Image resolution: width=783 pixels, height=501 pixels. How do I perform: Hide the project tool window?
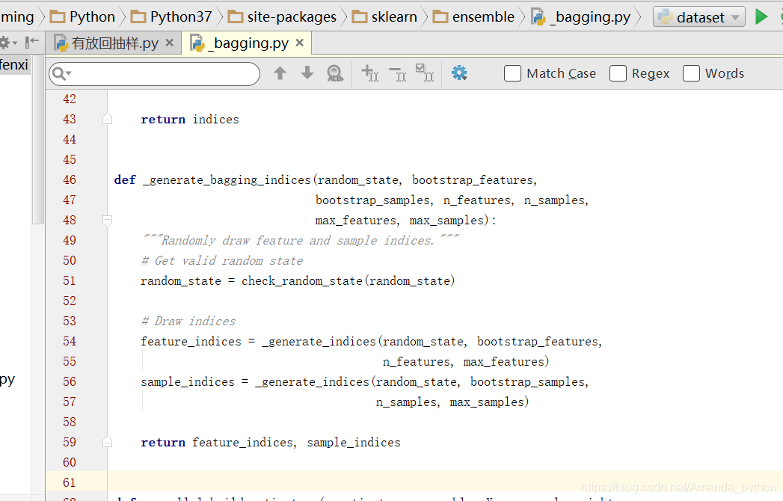pyautogui.click(x=32, y=43)
